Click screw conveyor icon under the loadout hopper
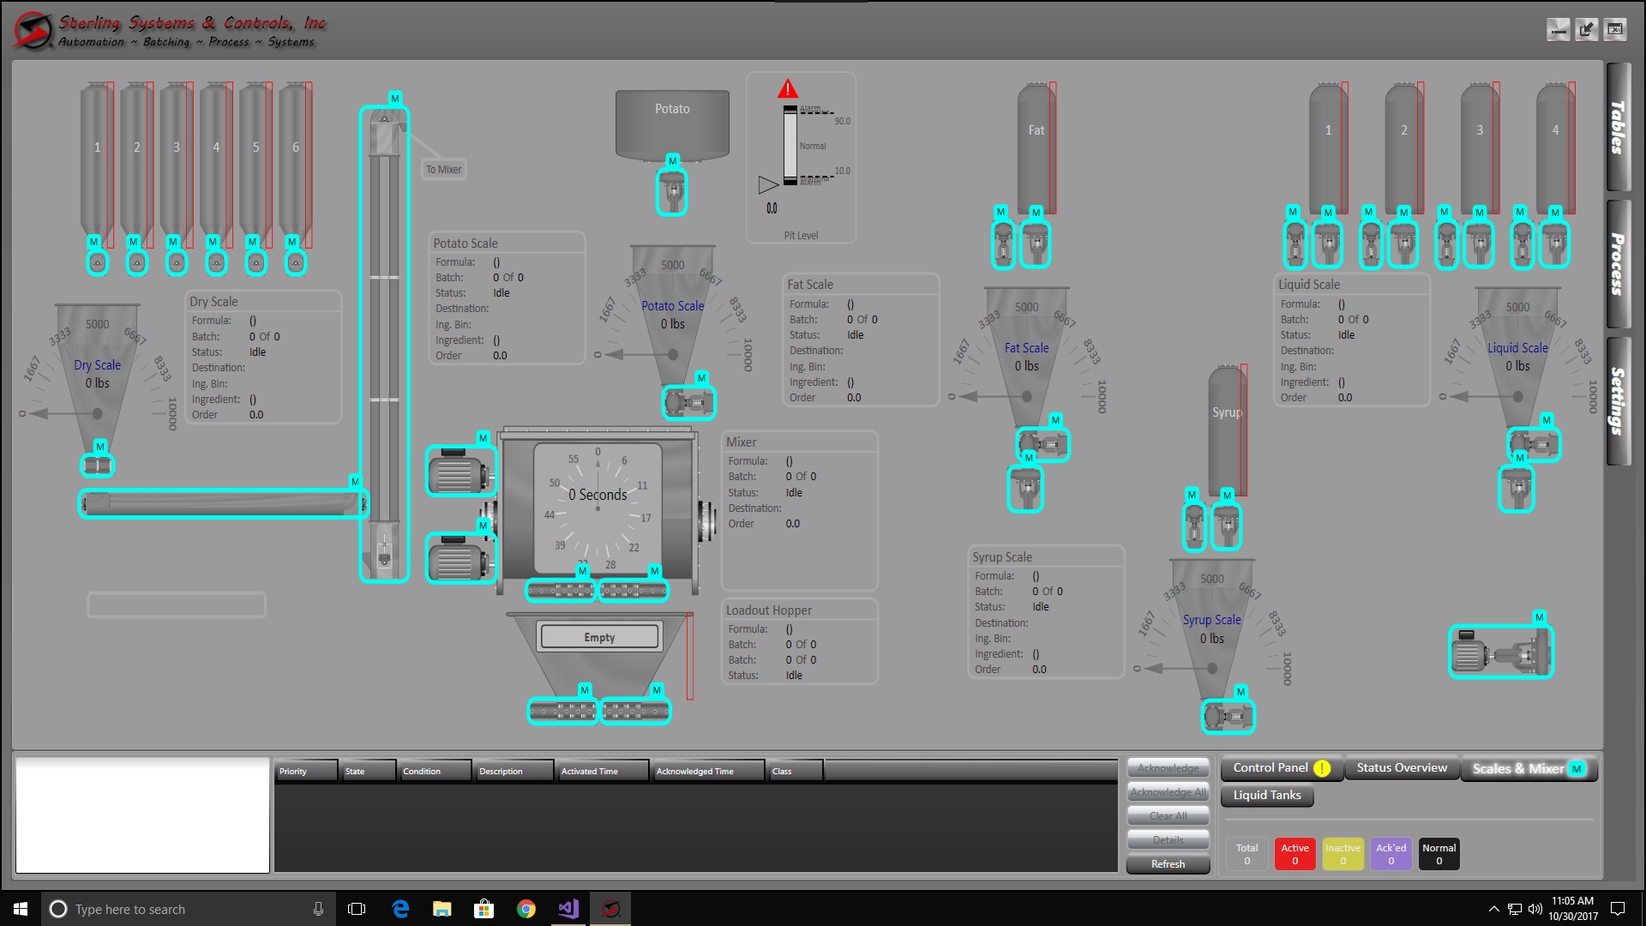The image size is (1646, 926). (563, 709)
